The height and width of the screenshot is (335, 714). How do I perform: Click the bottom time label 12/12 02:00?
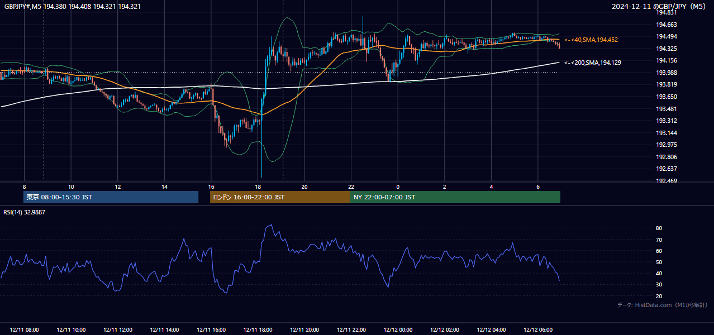tap(445, 330)
